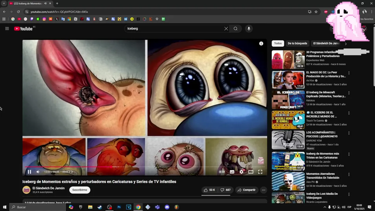Open Photoshop from the taskbar
375x211 pixels.
(119, 207)
